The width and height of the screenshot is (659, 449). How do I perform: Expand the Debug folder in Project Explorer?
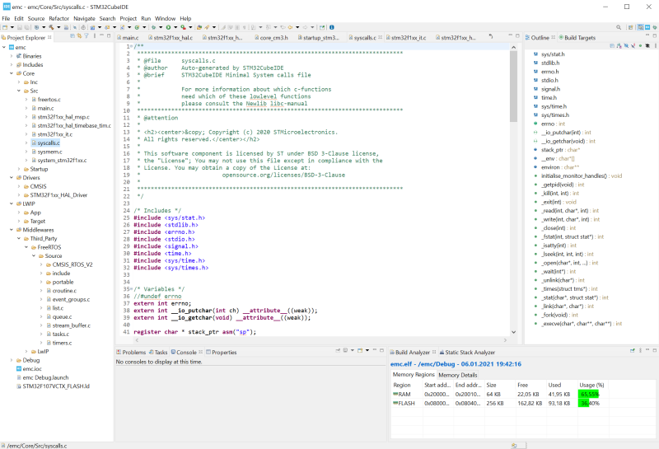12,360
